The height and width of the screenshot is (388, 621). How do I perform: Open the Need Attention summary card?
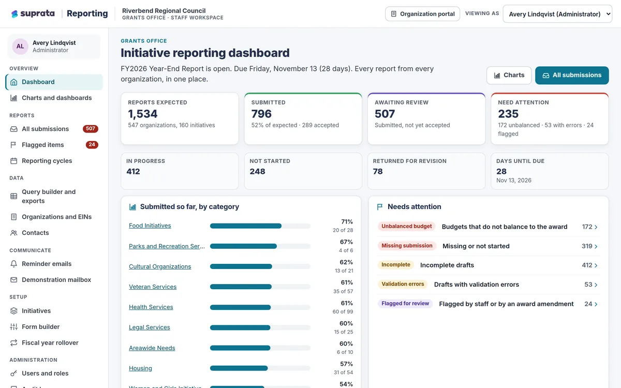pos(550,119)
